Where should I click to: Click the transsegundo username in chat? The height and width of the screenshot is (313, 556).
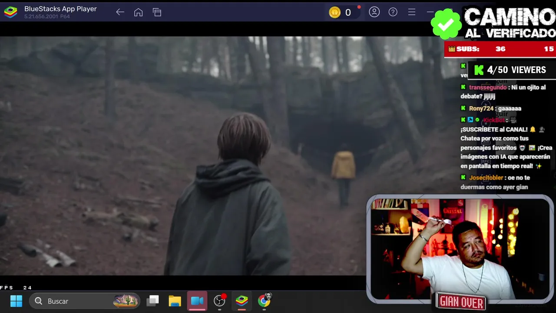488,87
